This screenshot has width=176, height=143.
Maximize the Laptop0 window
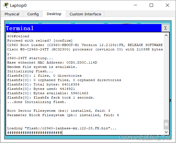click(151, 5)
